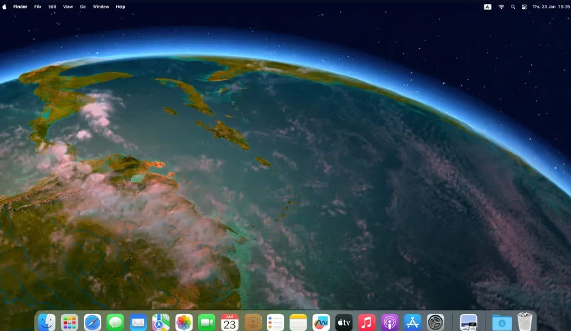Open the Photos app in the Dock
The height and width of the screenshot is (331, 571).
[x=184, y=323]
